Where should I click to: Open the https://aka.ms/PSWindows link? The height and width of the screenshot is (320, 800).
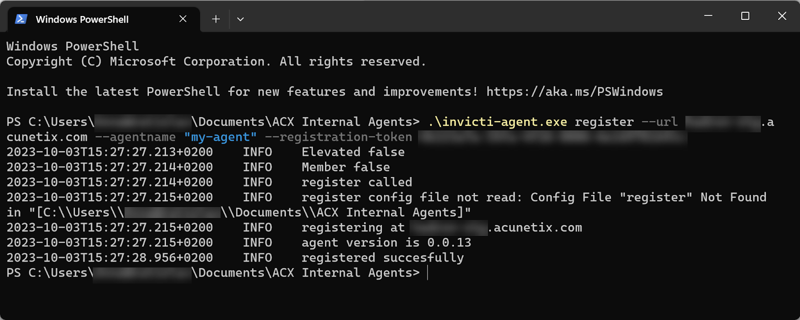tap(574, 92)
